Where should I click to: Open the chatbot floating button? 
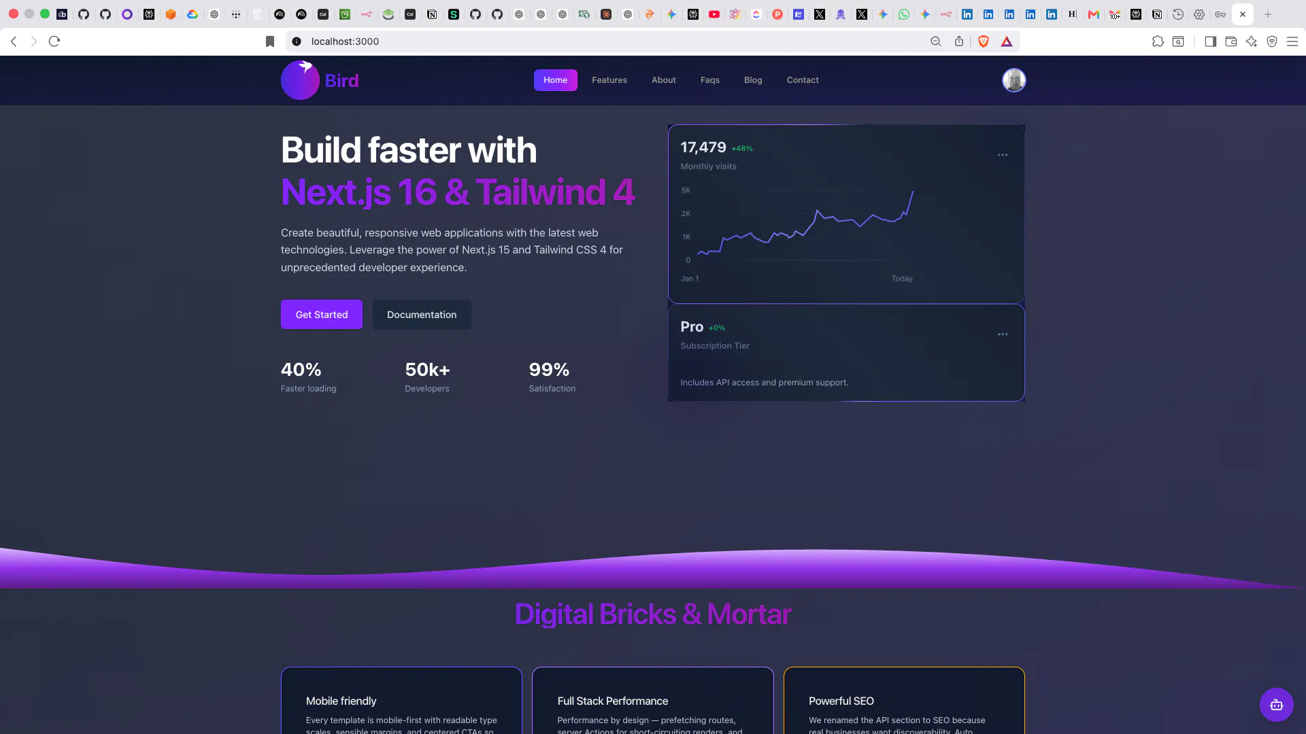click(x=1277, y=705)
